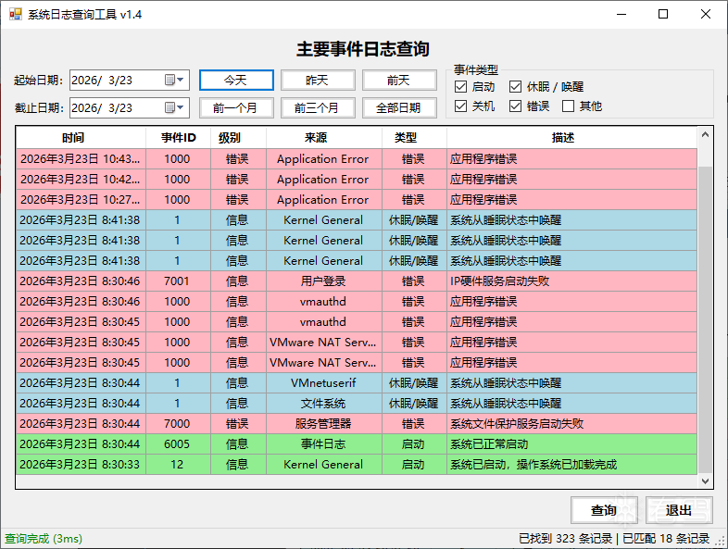Sort by the 事件ID column header
The image size is (728, 549).
pyautogui.click(x=178, y=138)
